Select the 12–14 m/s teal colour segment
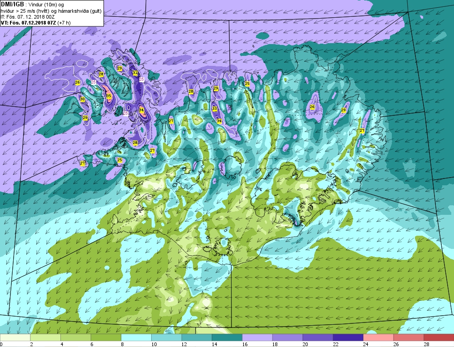The image size is (454, 347). click(197, 337)
